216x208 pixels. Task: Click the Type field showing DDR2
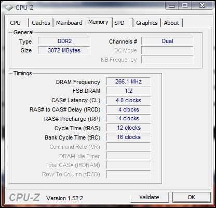point(64,41)
